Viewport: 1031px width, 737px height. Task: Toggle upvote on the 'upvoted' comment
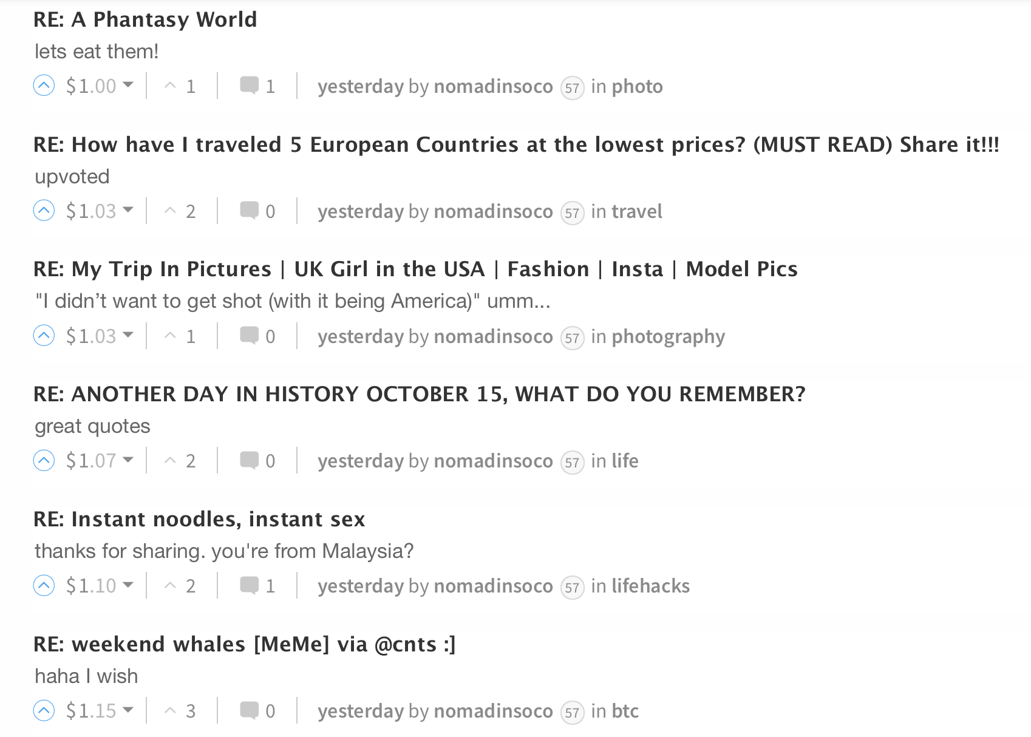(x=44, y=211)
